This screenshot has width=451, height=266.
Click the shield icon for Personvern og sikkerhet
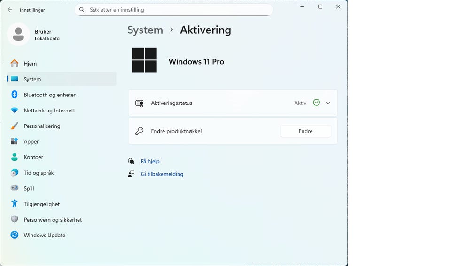tap(15, 219)
